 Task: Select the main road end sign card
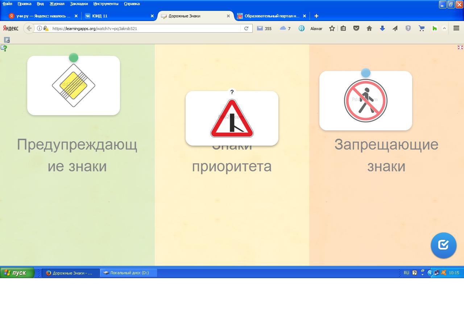pyautogui.click(x=74, y=85)
